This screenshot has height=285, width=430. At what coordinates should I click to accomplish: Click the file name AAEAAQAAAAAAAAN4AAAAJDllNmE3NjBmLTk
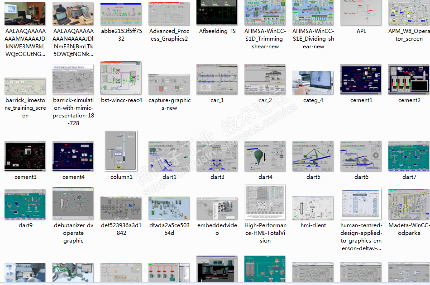pyautogui.click(x=73, y=42)
